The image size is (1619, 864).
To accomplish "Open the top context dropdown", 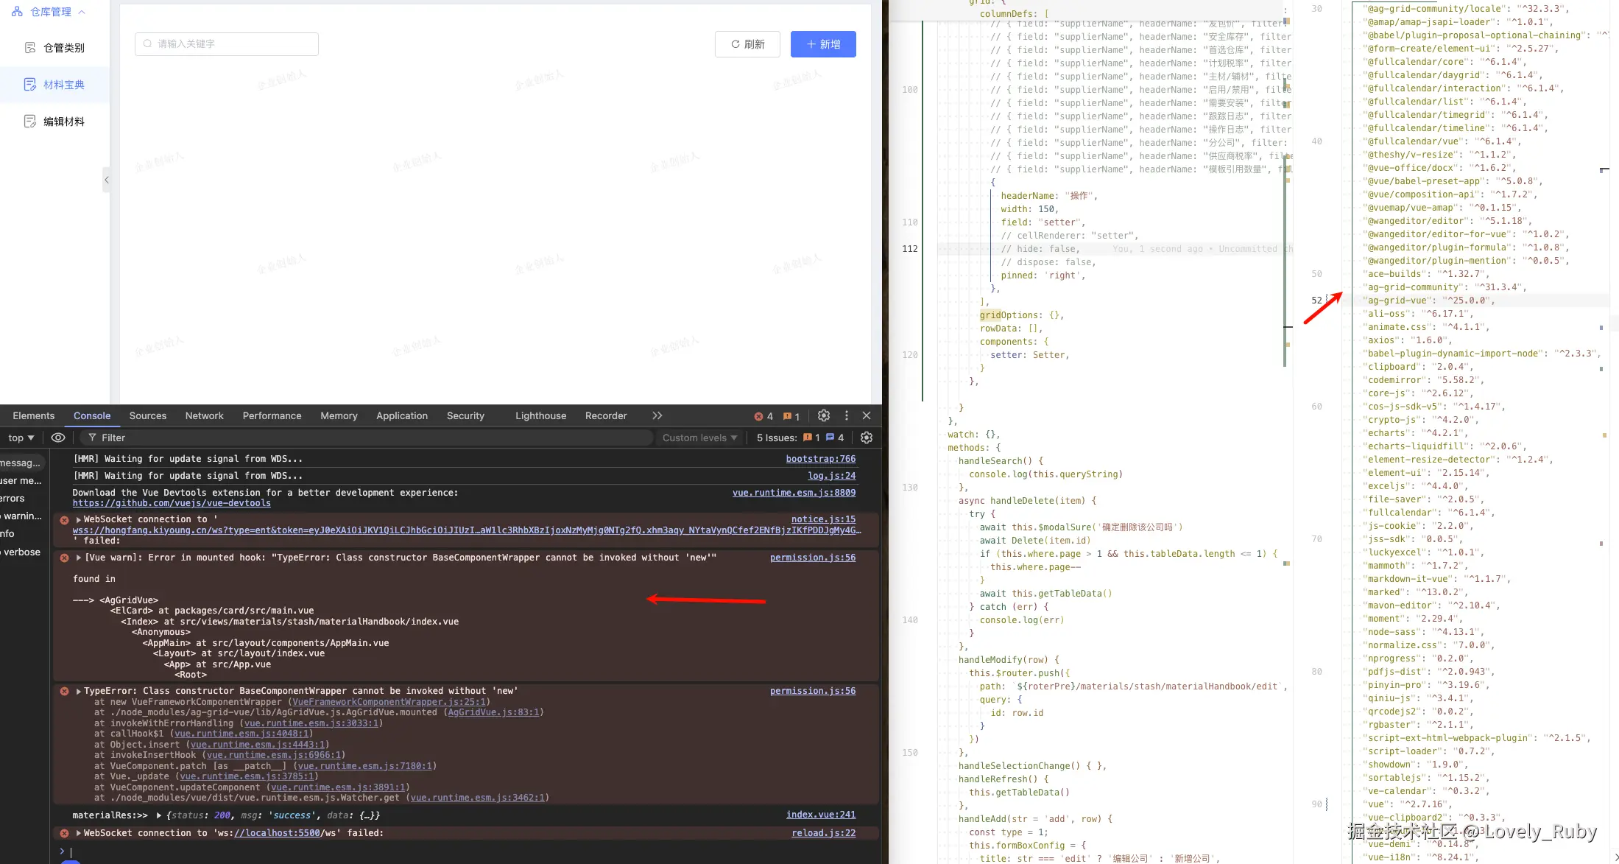I will [21, 438].
